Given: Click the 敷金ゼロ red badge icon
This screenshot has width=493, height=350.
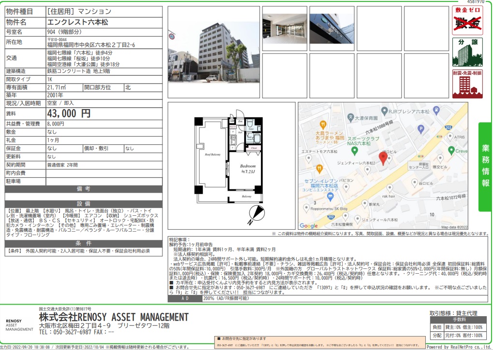Looking at the screenshot, I should (x=467, y=20).
